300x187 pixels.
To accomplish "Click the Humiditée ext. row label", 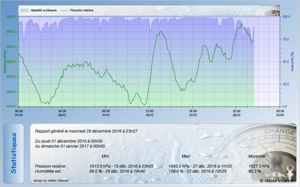I will pos(49,171).
